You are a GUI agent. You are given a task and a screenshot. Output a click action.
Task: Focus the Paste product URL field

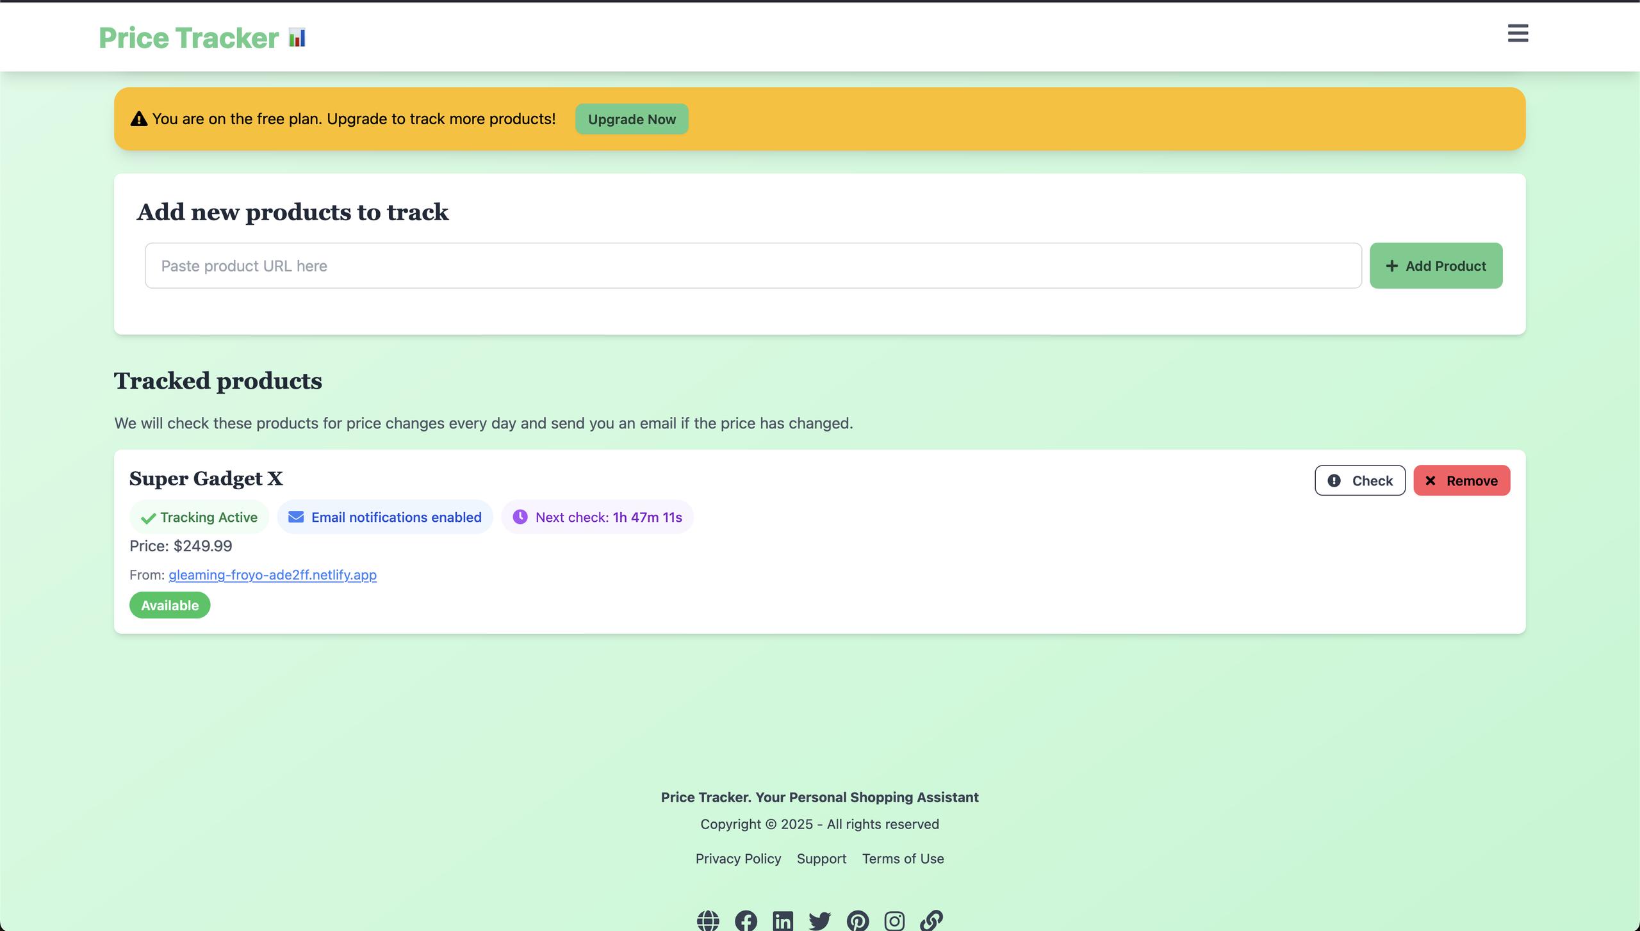point(753,266)
